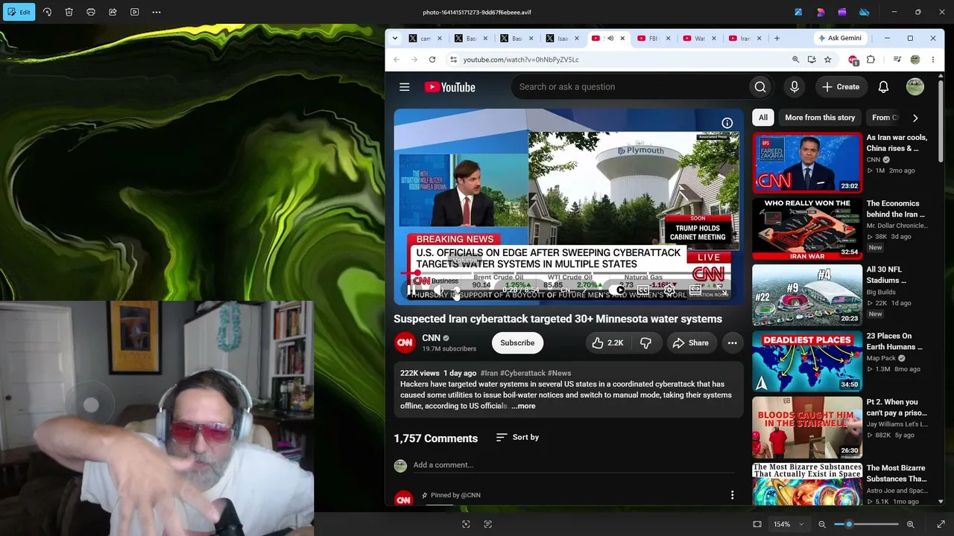This screenshot has height=536, width=954.
Task: Open the Photos three-dots more menu
Action: pyautogui.click(x=157, y=12)
